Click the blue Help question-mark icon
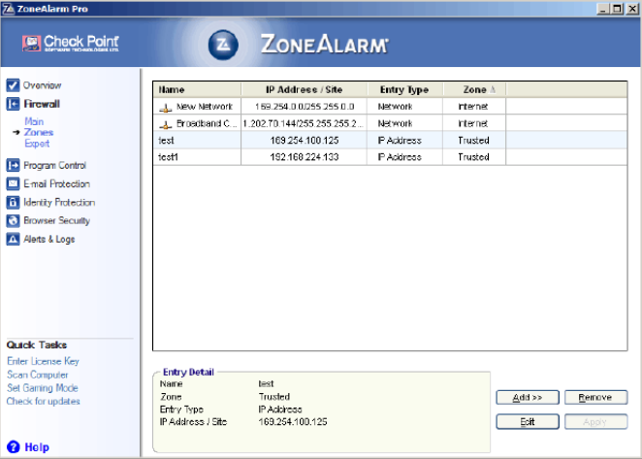Screen dimensions: 642x459 point(14,447)
